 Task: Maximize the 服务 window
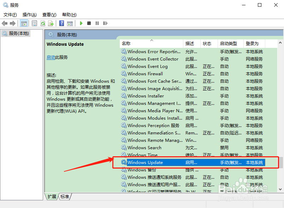(260, 5)
